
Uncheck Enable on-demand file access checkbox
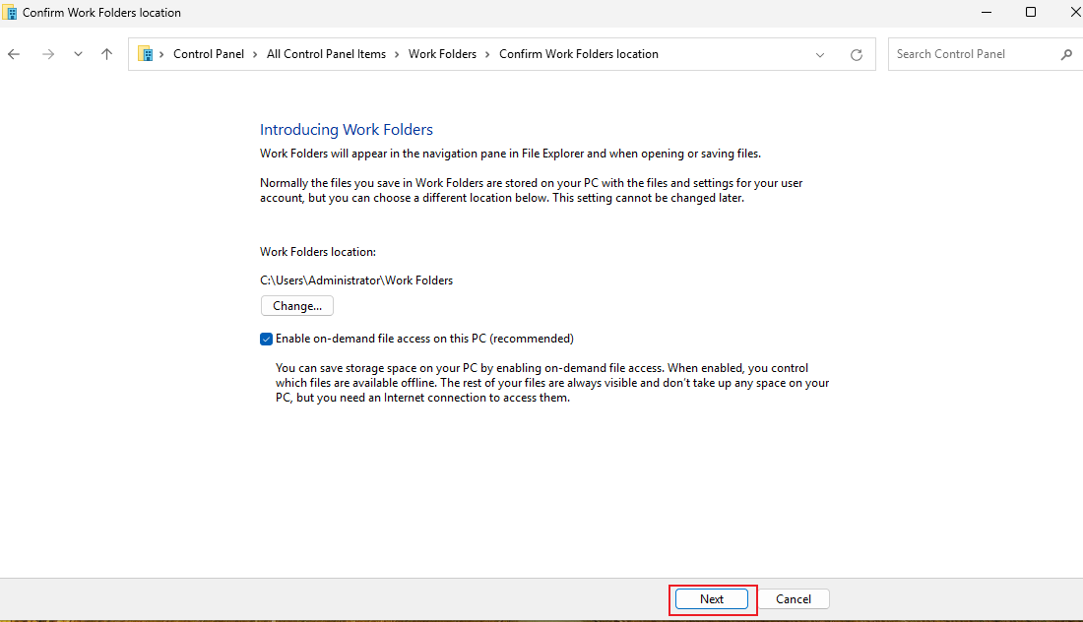point(266,339)
